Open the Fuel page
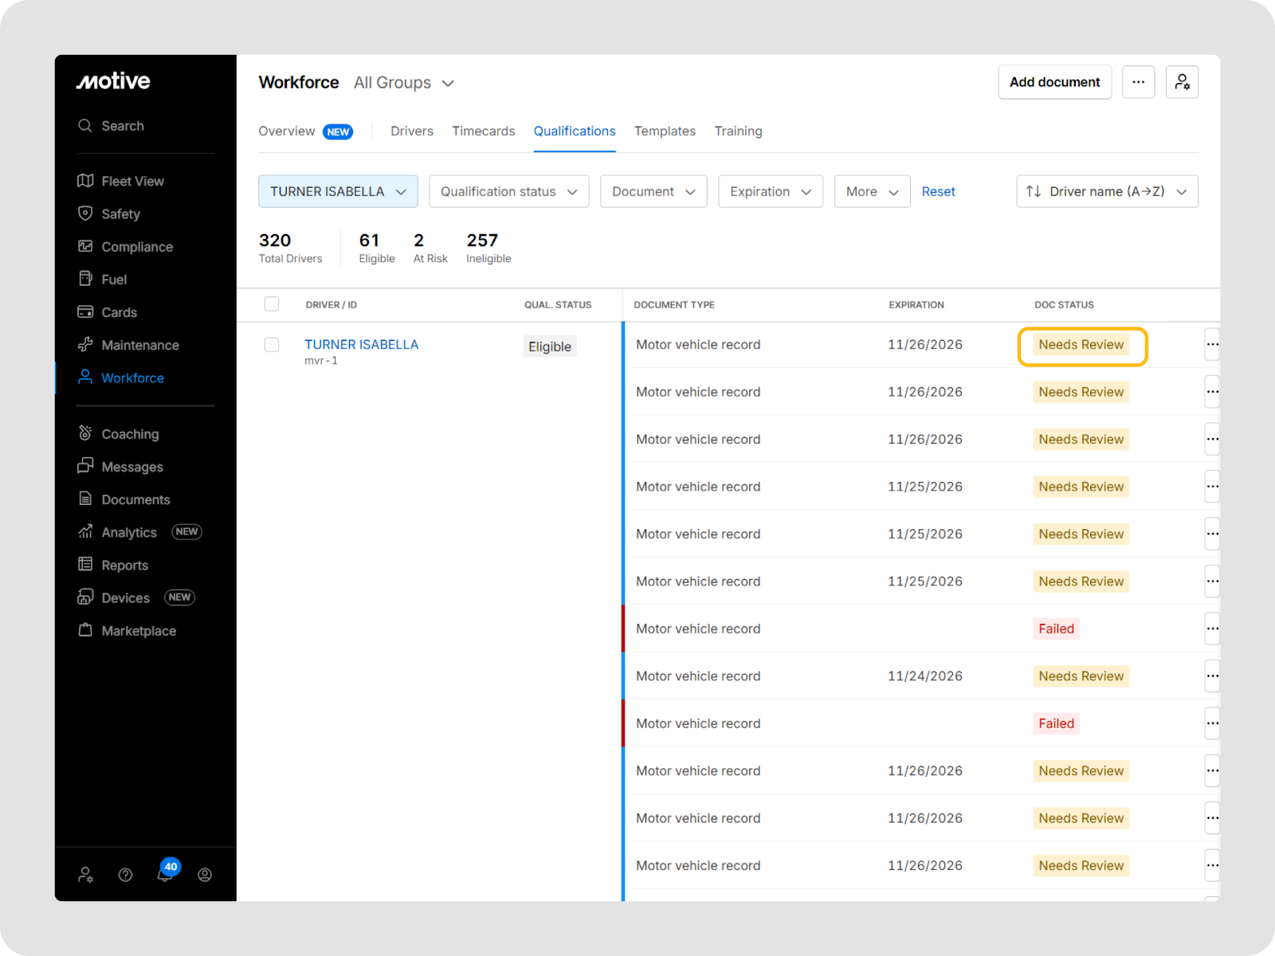This screenshot has height=956, width=1275. click(113, 280)
